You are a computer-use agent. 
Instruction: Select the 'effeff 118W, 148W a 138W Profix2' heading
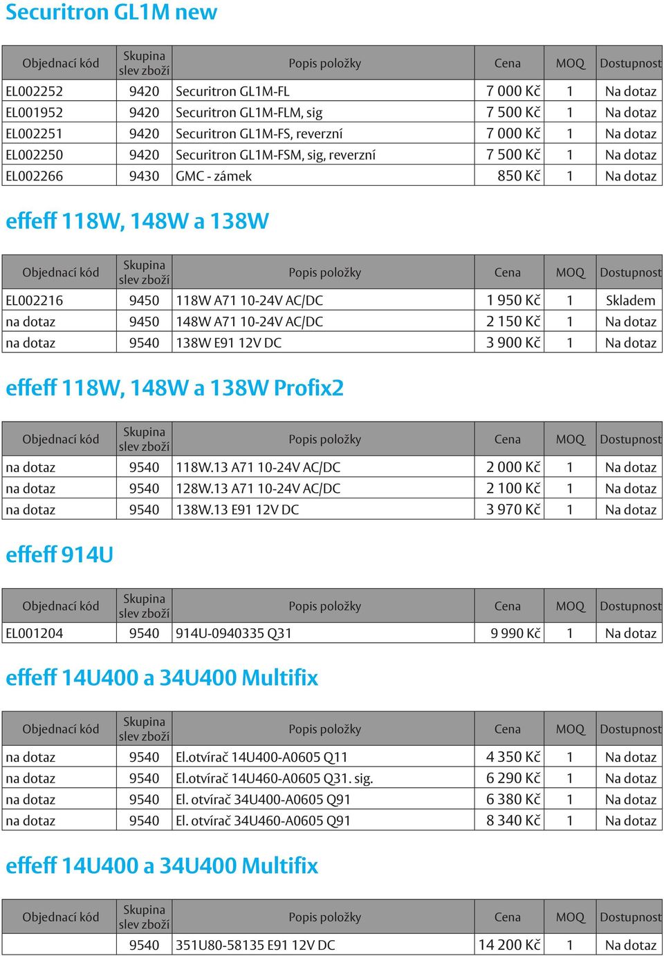click(175, 388)
